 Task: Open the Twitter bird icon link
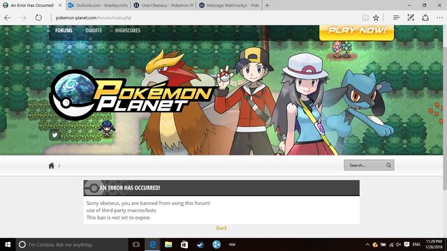coord(54,135)
